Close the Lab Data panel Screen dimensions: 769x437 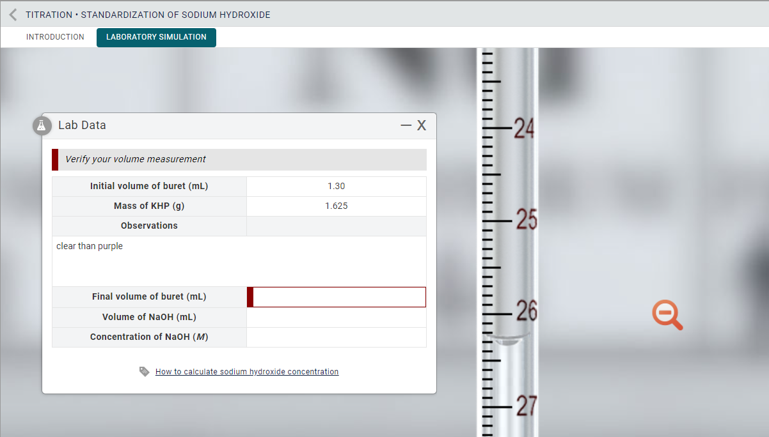(422, 125)
